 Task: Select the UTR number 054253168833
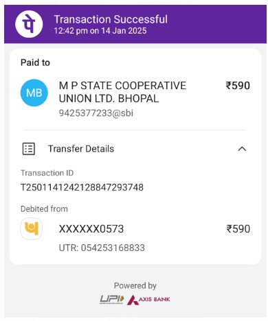[102, 248]
